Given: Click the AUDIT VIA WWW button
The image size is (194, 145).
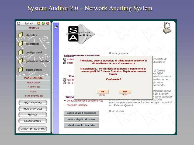Looking at the screenshot, I should point(33,103).
